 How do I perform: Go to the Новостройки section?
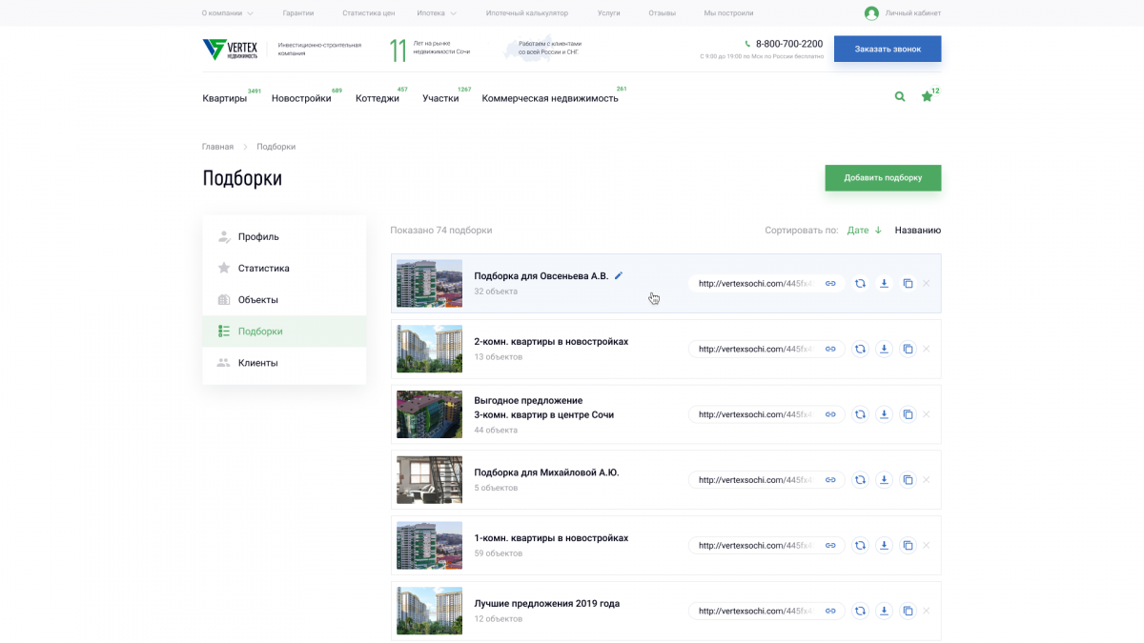coord(301,98)
